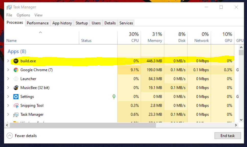Click the 199.0 MB memory value

154,70
